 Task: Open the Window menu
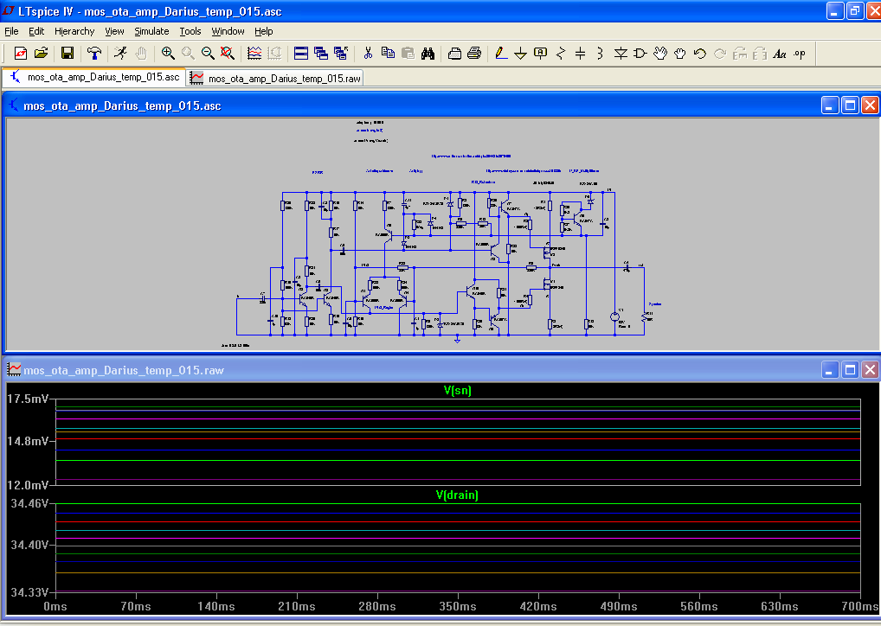click(x=228, y=31)
